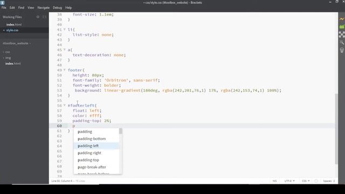Open the Navigate menu

[43, 8]
